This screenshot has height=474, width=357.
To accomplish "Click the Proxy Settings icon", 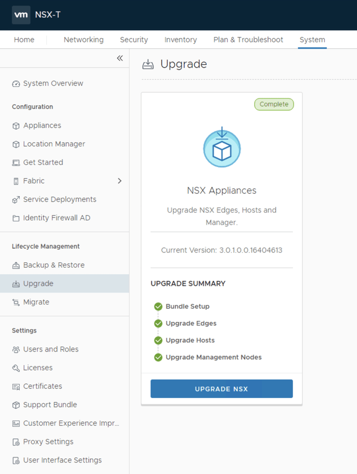I will [x=16, y=442].
